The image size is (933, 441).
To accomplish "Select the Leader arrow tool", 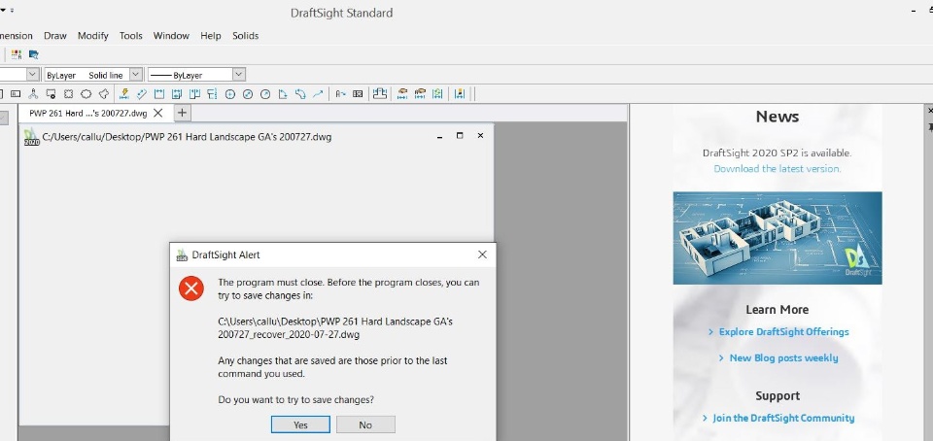I will [x=319, y=94].
